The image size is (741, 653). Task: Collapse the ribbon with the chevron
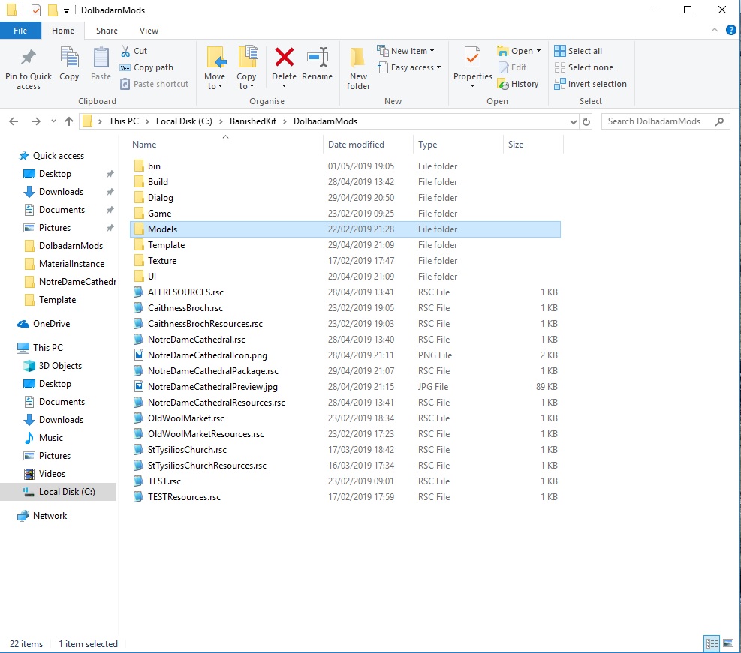pyautogui.click(x=715, y=30)
